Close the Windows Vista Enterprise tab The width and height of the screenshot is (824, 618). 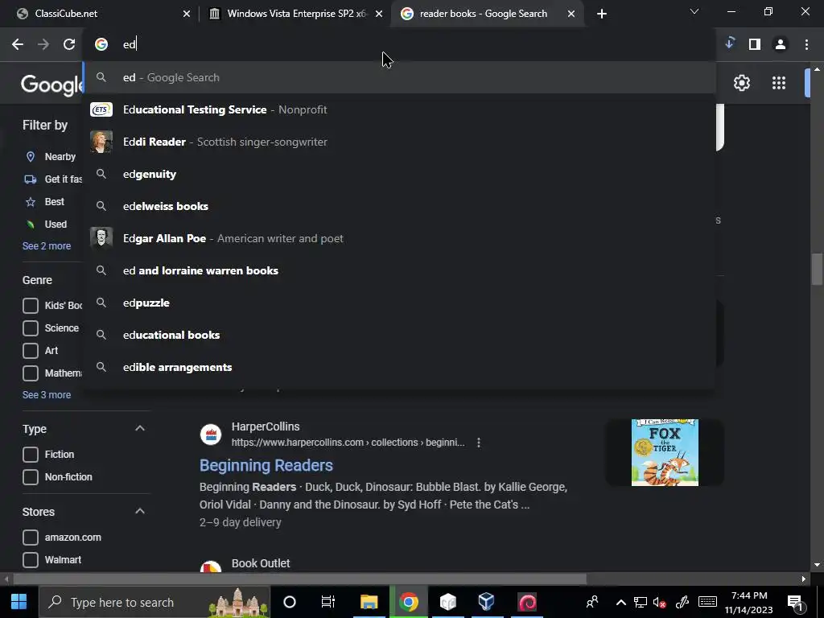point(379,14)
